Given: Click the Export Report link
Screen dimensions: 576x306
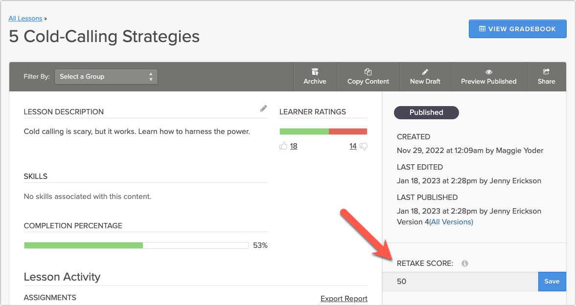Looking at the screenshot, I should [344, 299].
